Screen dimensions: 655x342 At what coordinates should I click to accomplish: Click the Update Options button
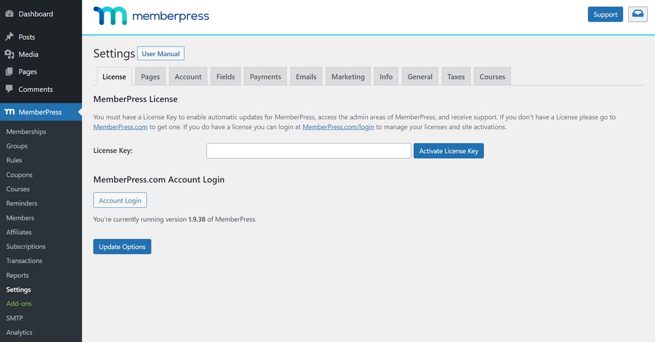[122, 247]
